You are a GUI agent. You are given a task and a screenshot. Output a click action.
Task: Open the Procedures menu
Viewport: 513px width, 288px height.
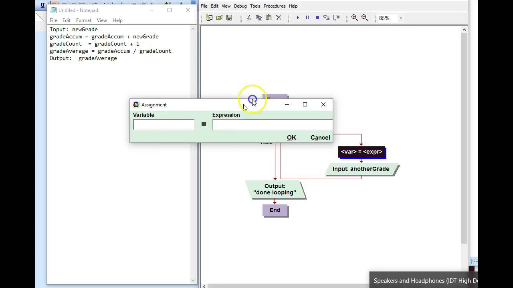point(275,6)
